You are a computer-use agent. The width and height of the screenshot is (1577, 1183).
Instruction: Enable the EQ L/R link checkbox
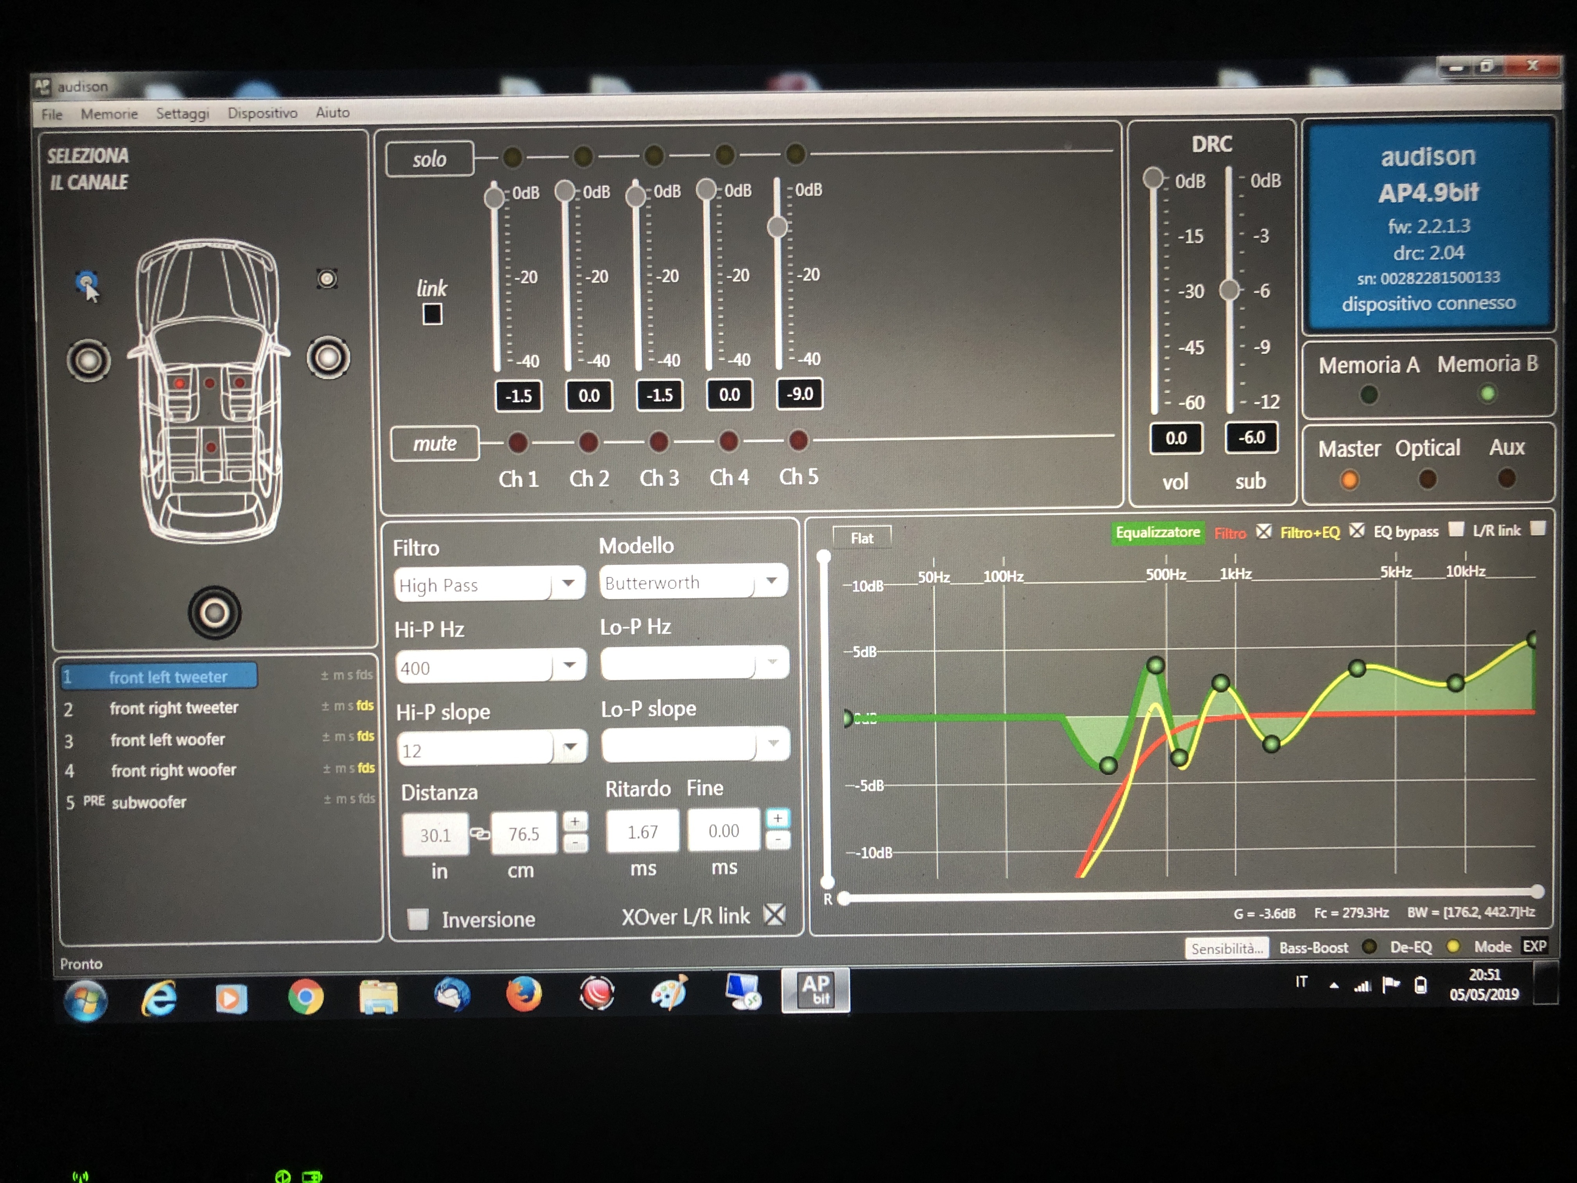point(1539,529)
